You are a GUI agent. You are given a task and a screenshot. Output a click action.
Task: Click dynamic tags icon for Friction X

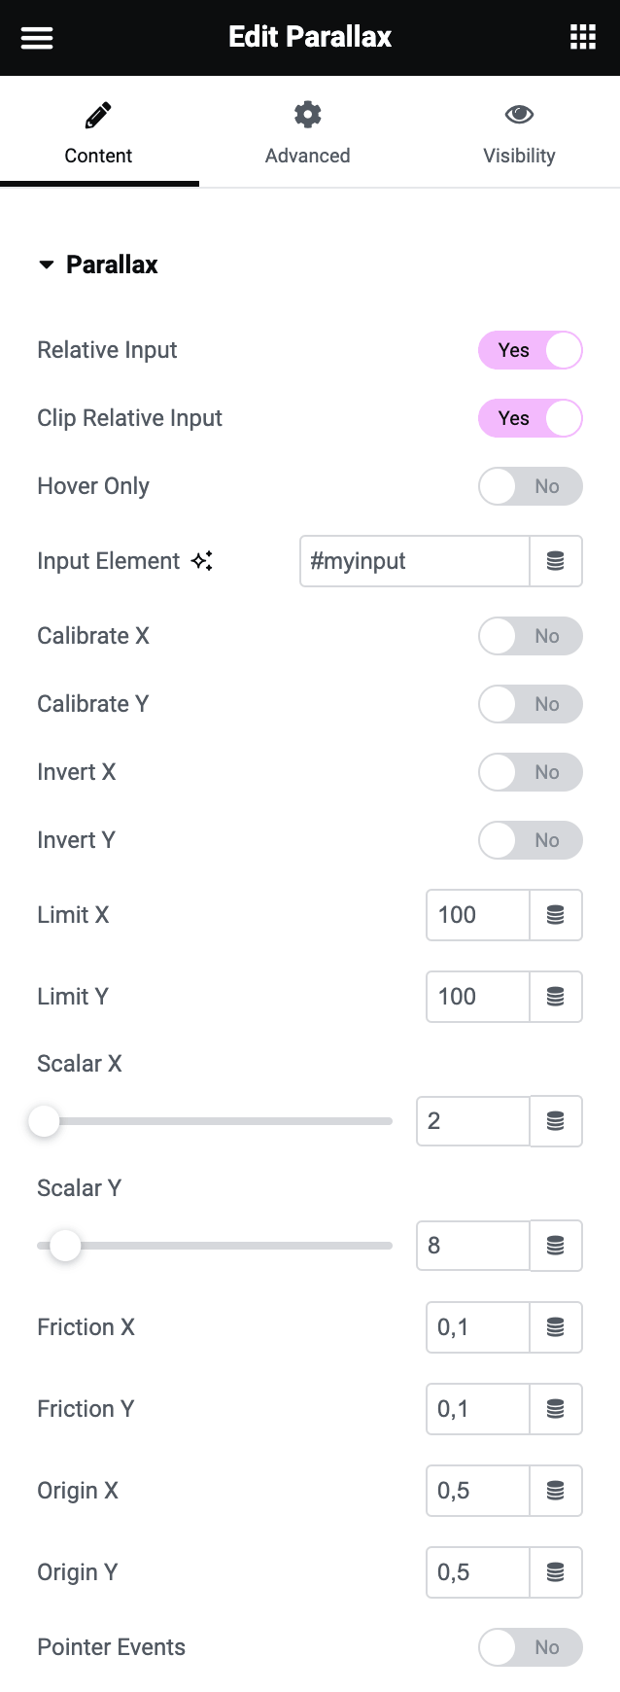556,1327
